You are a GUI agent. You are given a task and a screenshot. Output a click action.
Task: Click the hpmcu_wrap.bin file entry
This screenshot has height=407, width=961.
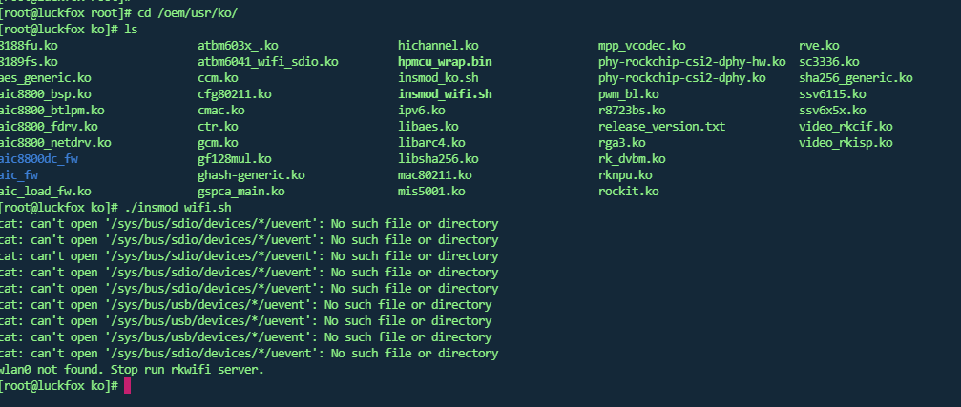[445, 62]
